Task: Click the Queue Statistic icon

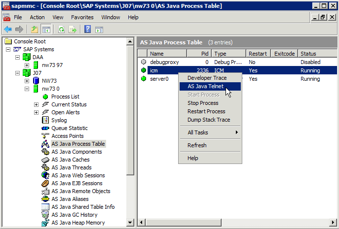Action: 45,128
